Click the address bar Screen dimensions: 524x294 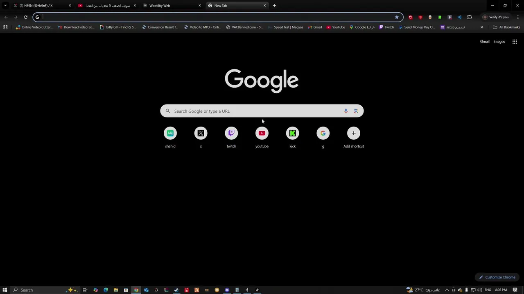pos(217,17)
